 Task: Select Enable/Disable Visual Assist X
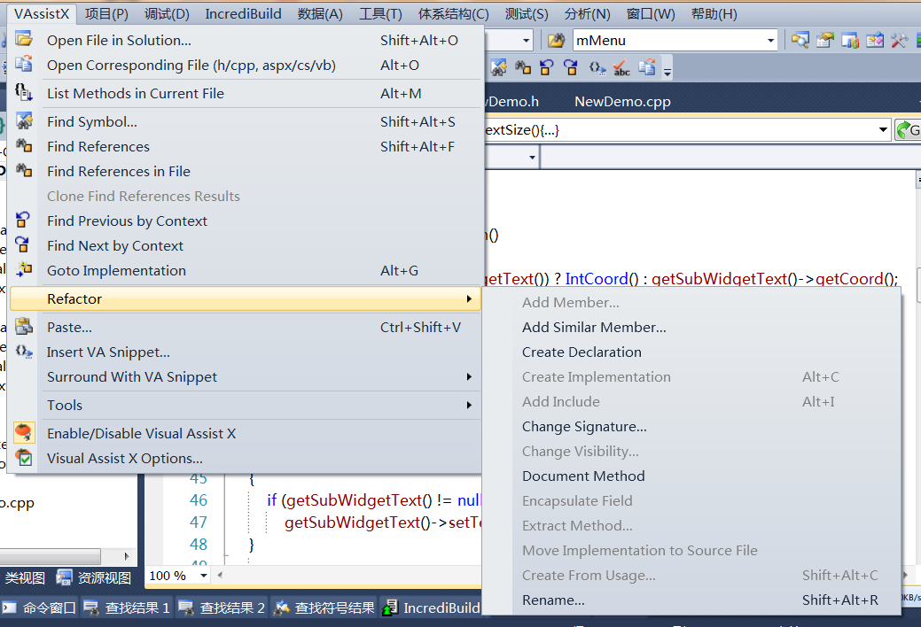(x=141, y=433)
